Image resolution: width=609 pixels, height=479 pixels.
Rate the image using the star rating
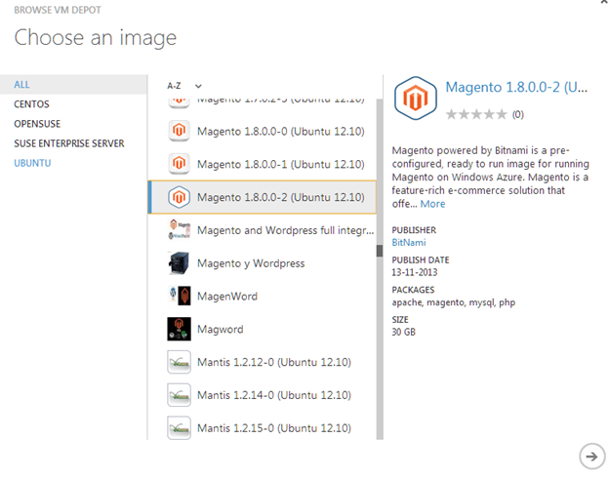click(475, 114)
